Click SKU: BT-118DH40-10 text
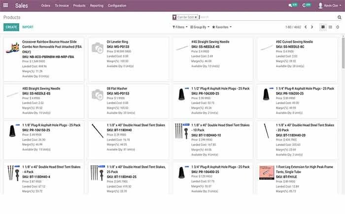This screenshot has width=345, height=214. [x=206, y=135]
